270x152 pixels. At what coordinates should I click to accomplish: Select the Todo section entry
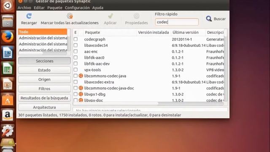pos(43,32)
